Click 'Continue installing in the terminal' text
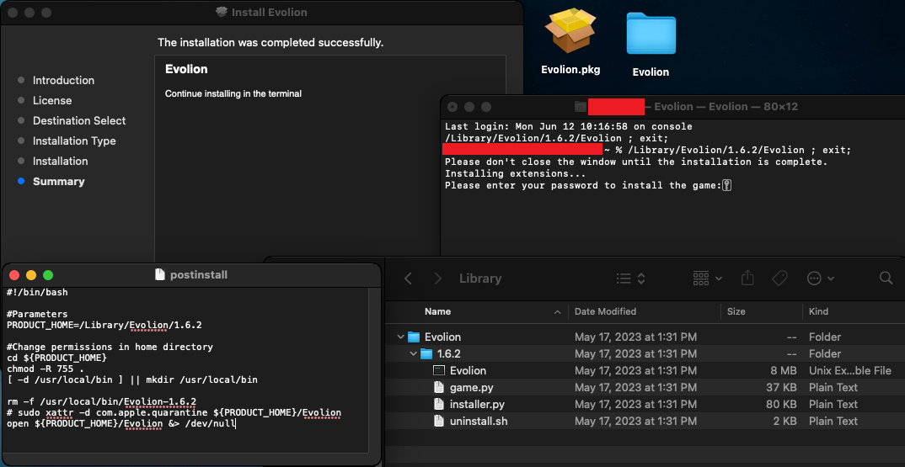 pos(233,93)
